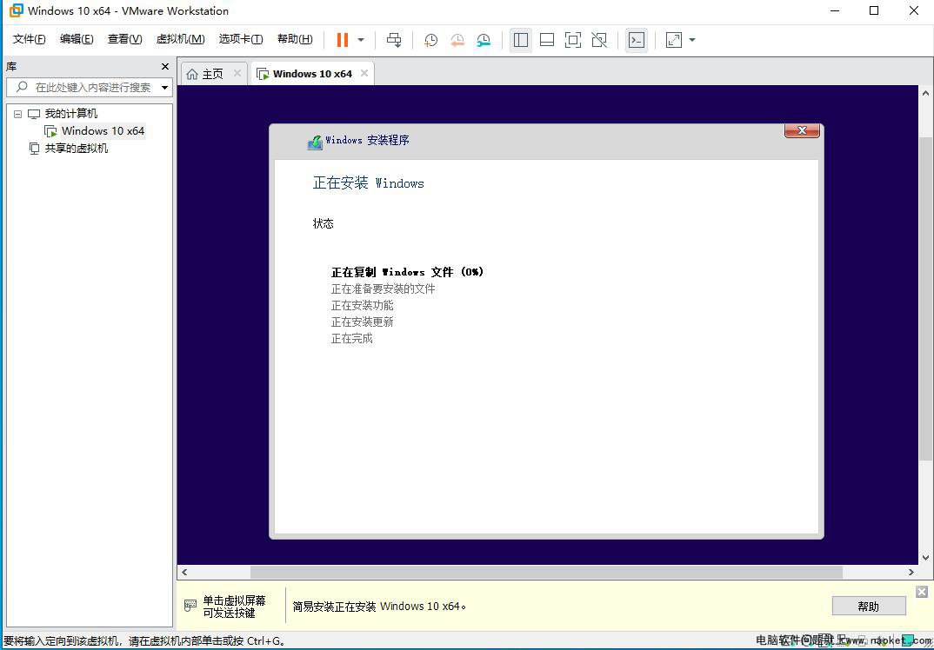Toggle the thumbnail bar view icon

547,40
